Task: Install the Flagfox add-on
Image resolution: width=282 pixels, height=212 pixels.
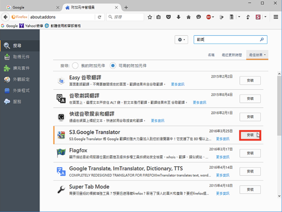Action: tap(250, 153)
